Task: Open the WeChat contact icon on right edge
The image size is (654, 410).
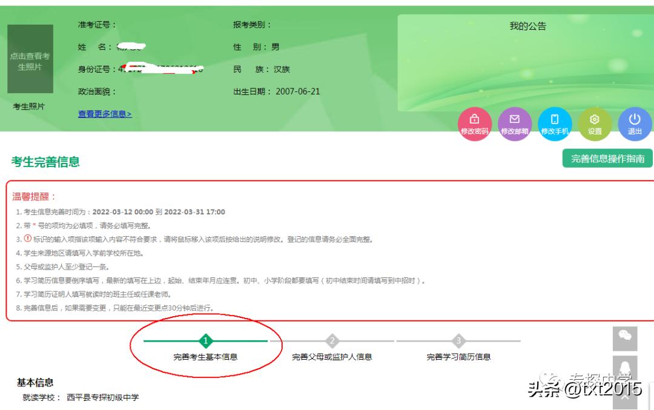Action: 624,338
